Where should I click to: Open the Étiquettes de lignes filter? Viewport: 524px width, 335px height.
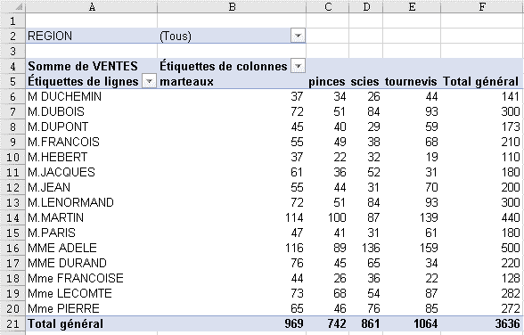coord(150,81)
